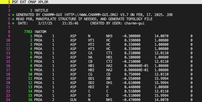Select atom type OH1 in the OD2 row

tap(109, 82)
